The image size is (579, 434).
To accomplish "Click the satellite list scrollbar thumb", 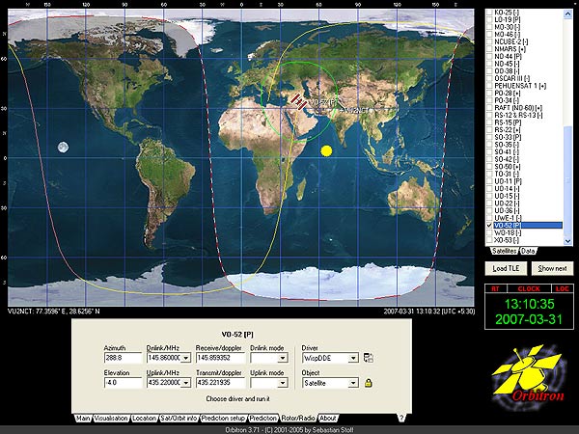I will [x=568, y=181].
